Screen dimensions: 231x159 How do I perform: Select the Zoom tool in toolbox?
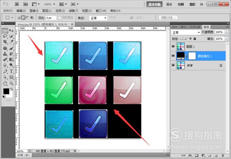(11, 83)
